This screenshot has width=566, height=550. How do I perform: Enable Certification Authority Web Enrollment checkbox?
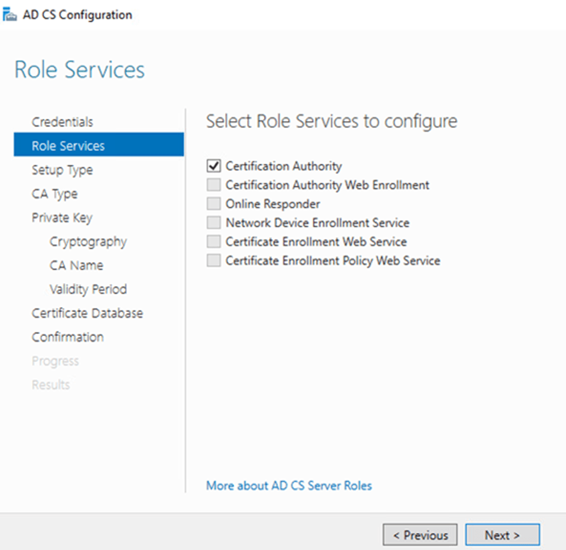214,185
